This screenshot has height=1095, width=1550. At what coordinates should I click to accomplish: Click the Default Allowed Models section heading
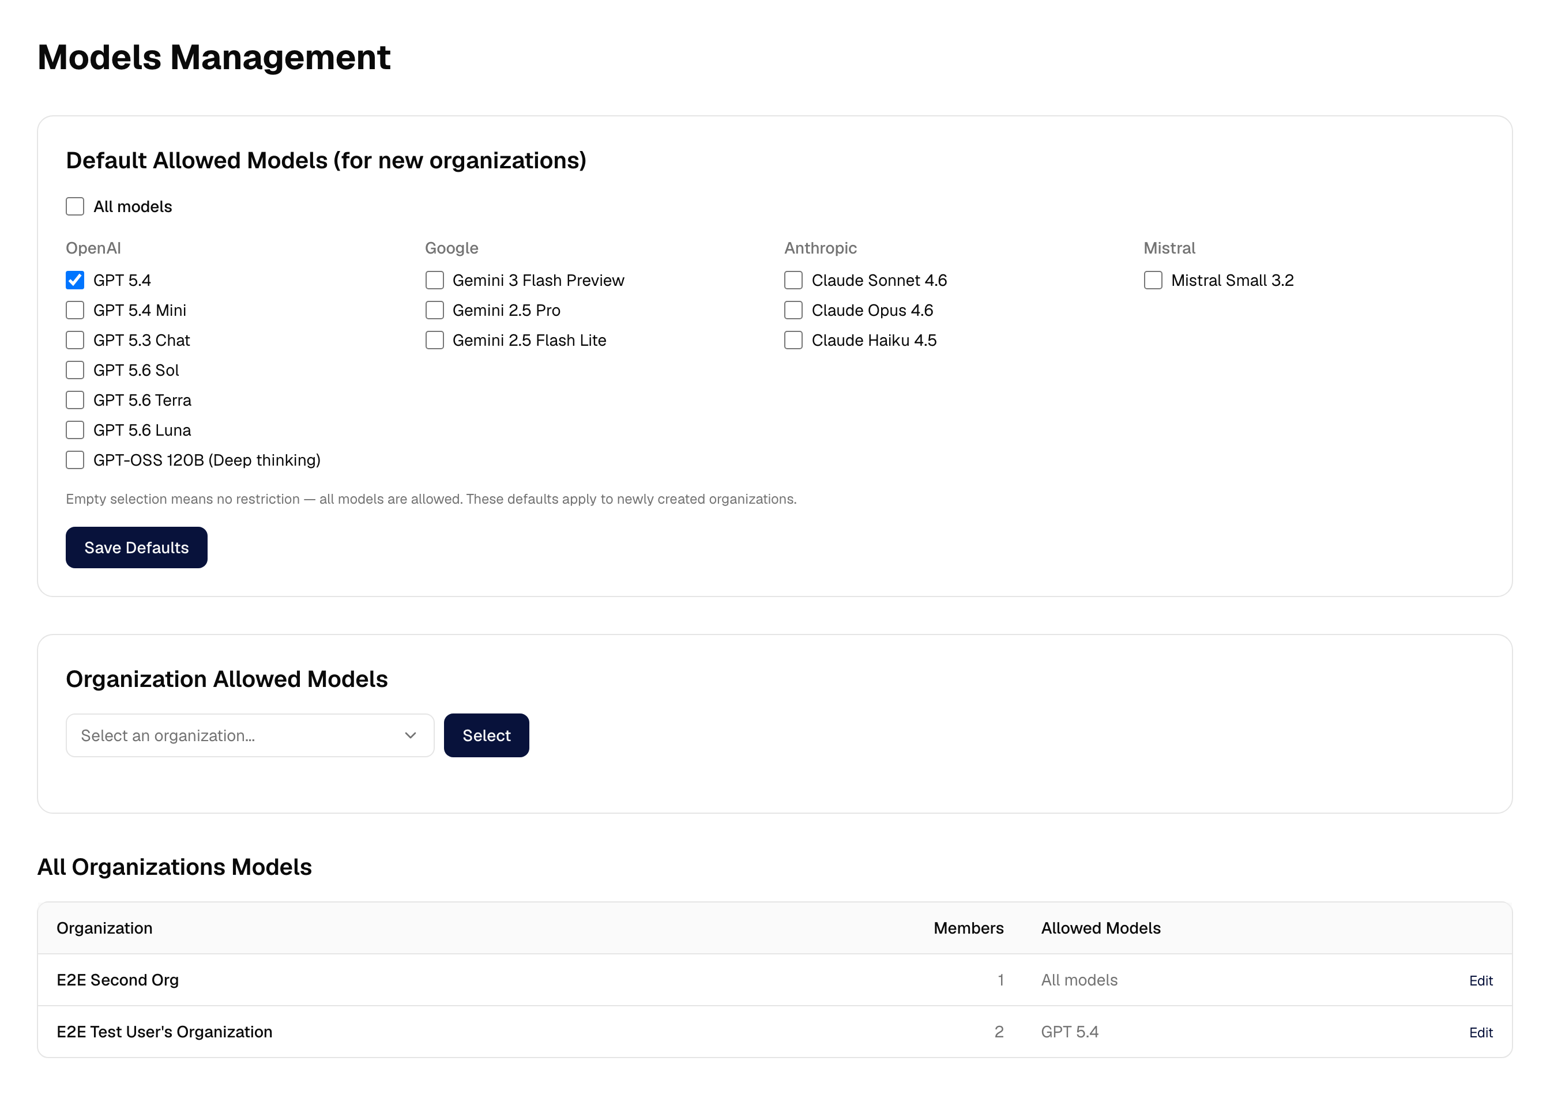[x=326, y=161]
